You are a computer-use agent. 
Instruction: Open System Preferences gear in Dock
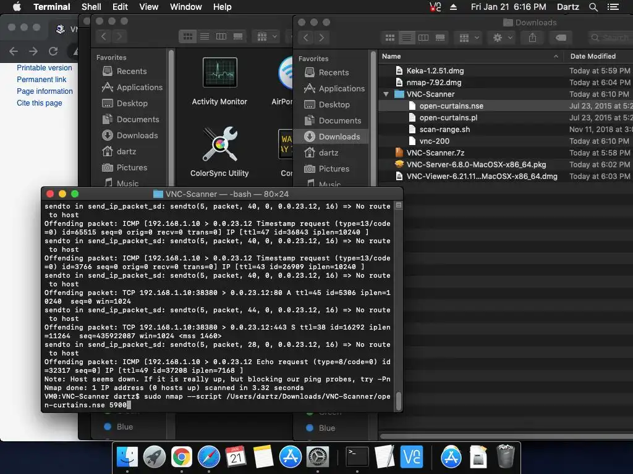click(x=318, y=457)
